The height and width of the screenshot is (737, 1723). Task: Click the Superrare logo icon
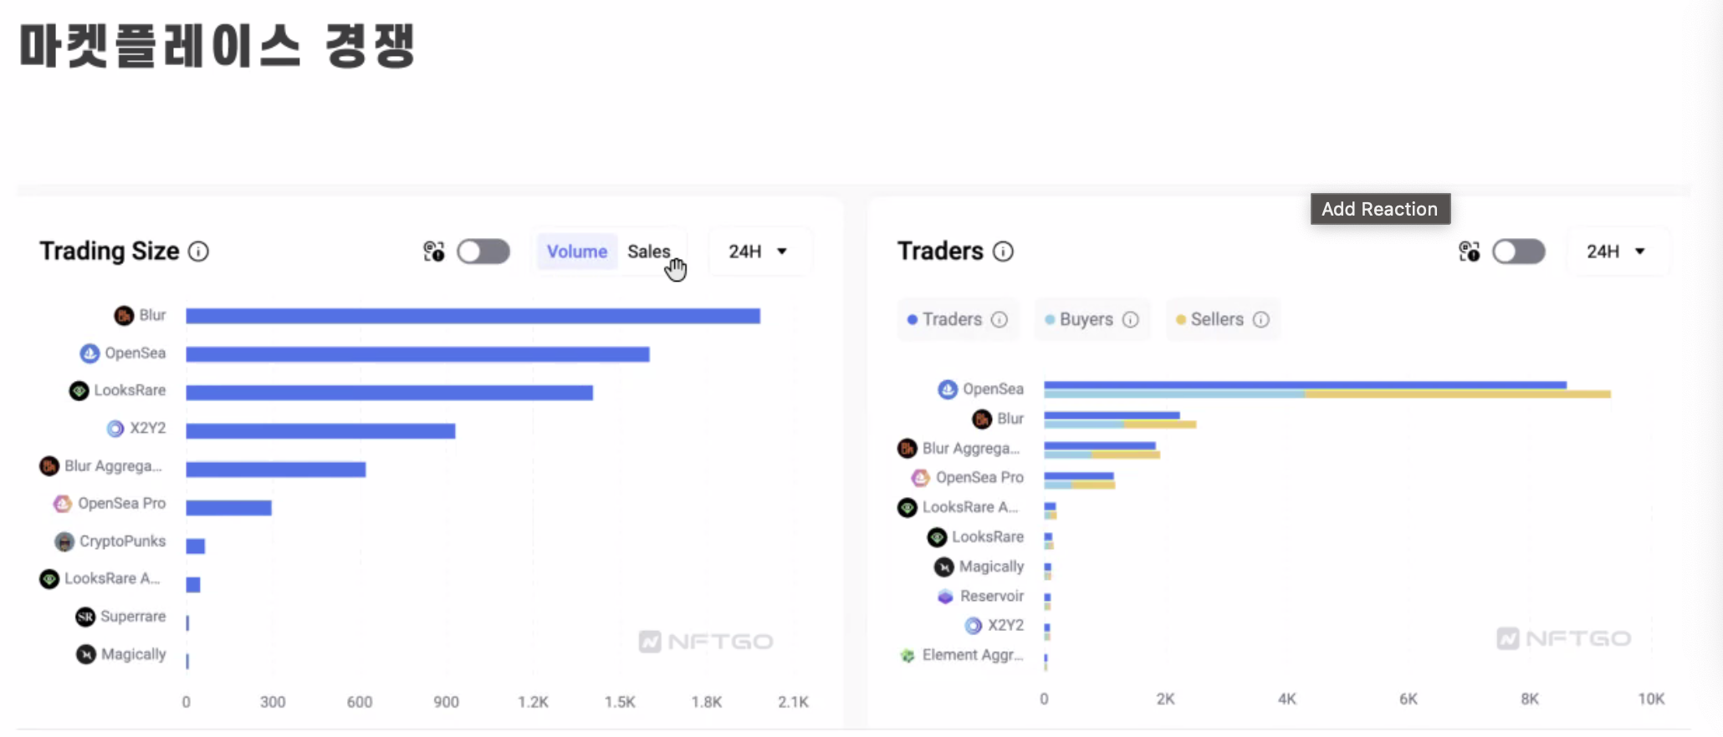click(x=85, y=617)
